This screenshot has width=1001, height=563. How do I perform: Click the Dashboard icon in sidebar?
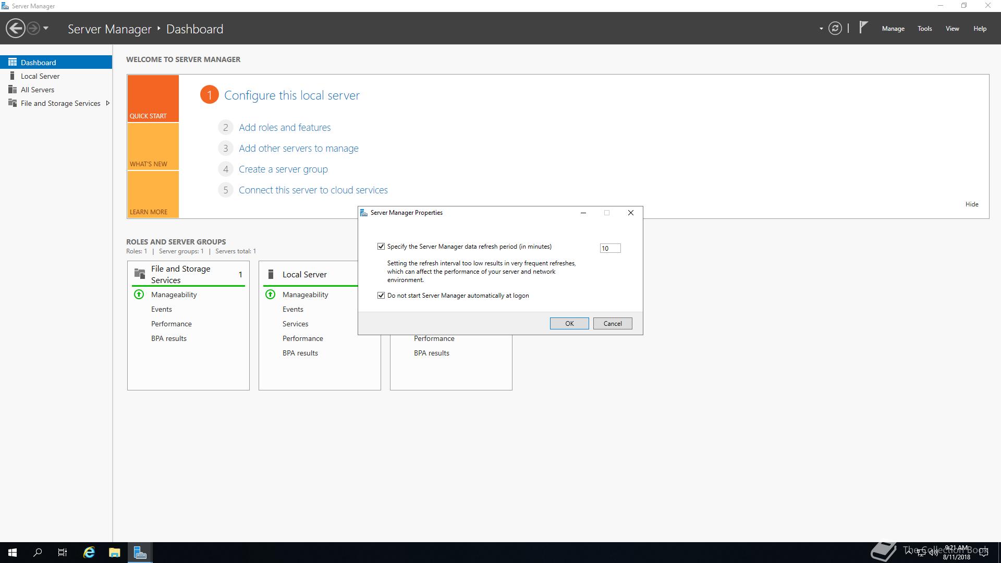tap(13, 62)
